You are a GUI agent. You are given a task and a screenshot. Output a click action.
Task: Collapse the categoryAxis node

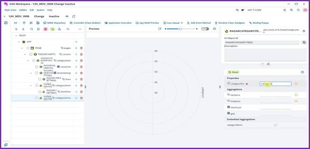[x=28, y=61]
